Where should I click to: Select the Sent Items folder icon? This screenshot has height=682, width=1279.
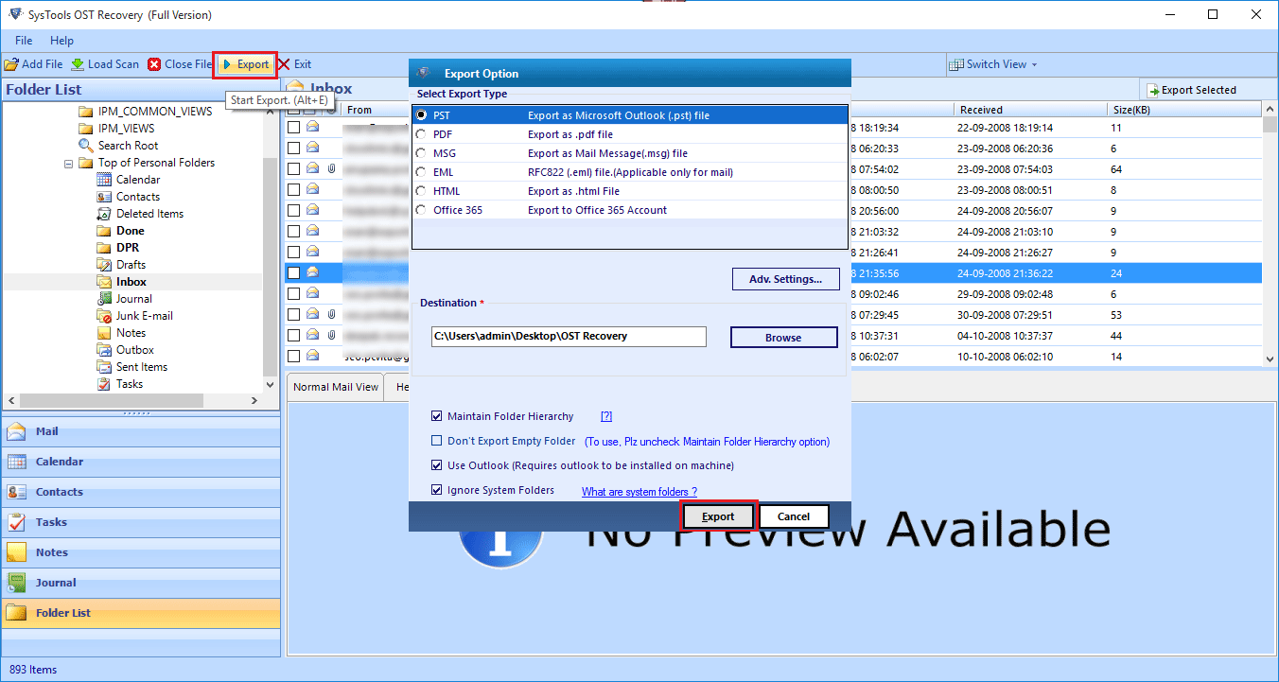click(104, 367)
